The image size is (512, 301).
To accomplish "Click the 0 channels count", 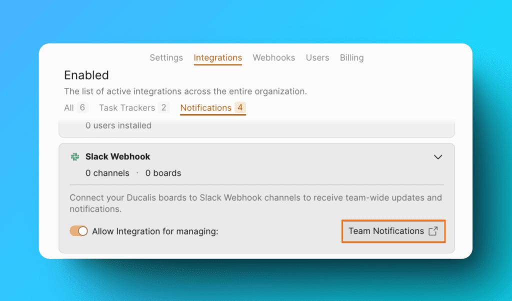I will [x=107, y=173].
